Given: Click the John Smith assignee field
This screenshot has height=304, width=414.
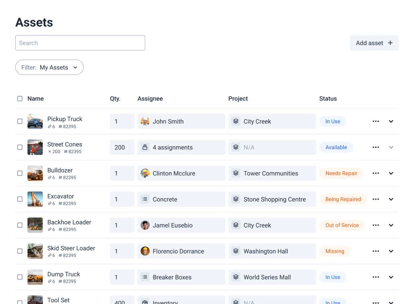Looking at the screenshot, I should tap(181, 122).
